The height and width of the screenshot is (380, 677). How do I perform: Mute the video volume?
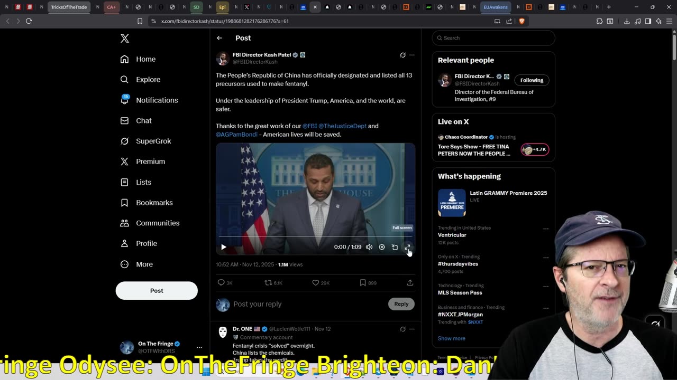tap(369, 247)
